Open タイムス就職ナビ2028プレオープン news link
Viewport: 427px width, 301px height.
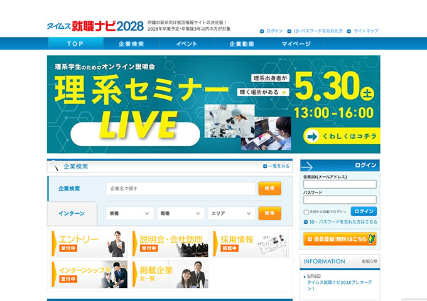pos(339,285)
